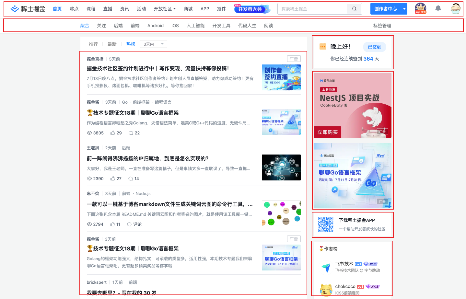Viewport: 466px width, 299px height.
Task: Click 立即购买 on NestJS ad
Action: pos(327,132)
